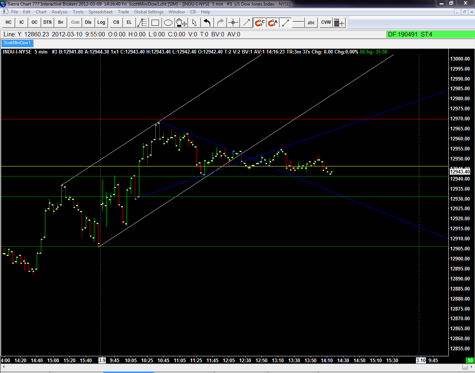Open the Global Settings menu
Screen dimensions: 475x373
[149, 12]
